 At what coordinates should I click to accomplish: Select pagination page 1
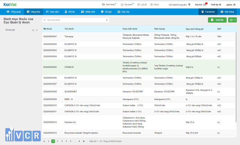(53, 141)
